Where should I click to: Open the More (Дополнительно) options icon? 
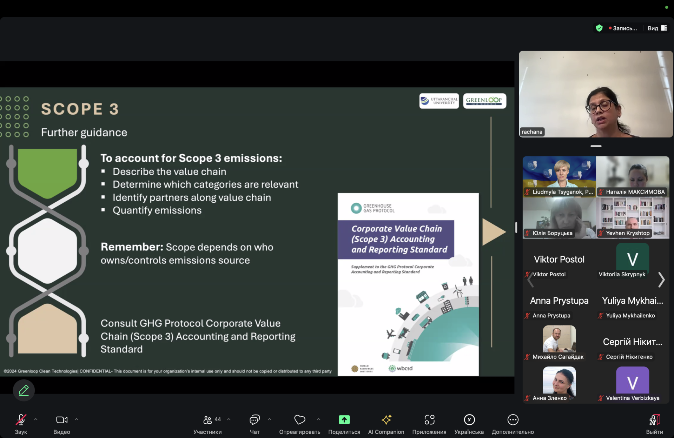(x=513, y=420)
